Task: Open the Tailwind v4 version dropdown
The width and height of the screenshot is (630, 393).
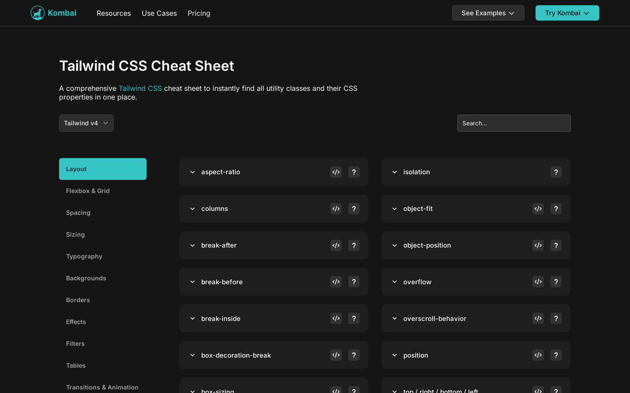Action: [x=86, y=123]
